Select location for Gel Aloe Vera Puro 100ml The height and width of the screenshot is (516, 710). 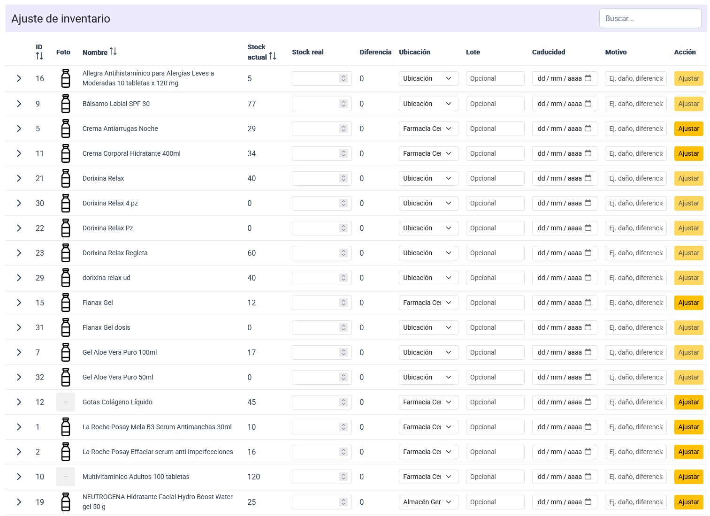428,352
